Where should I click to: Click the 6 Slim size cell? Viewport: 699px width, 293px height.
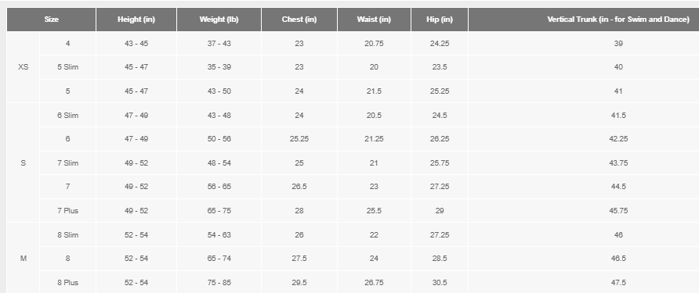tap(67, 115)
